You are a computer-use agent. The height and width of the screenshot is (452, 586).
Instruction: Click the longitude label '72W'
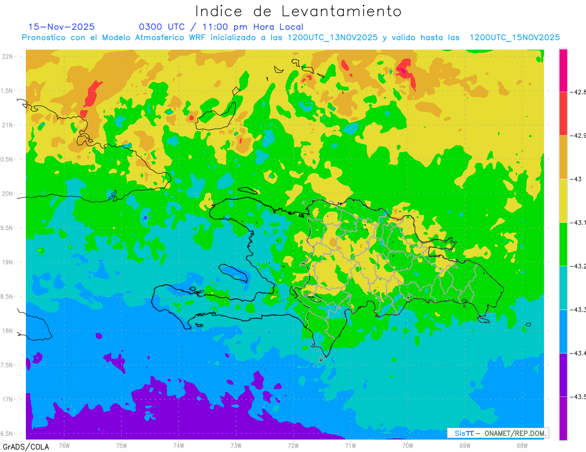tap(293, 445)
